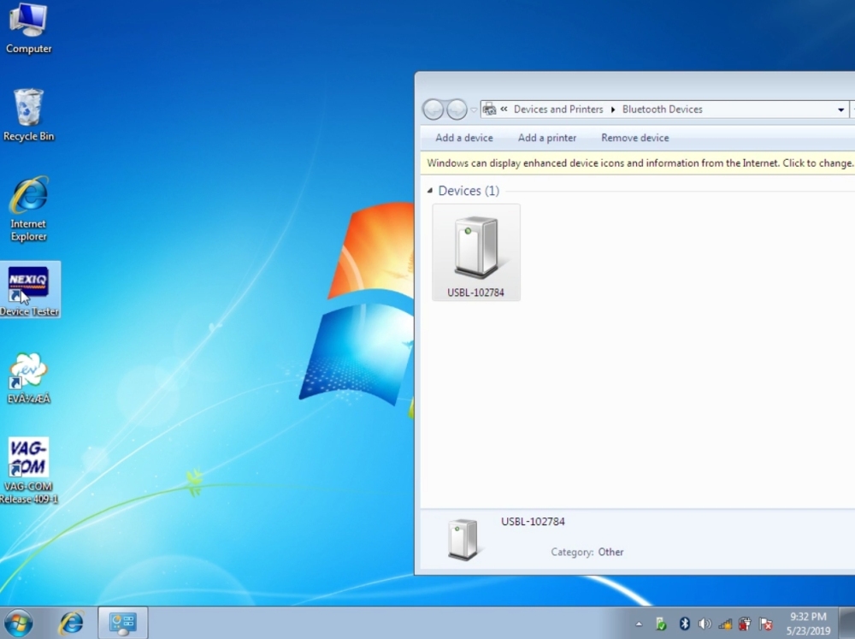Click Bluetooth Devices breadcrumb in address bar

(x=663, y=109)
